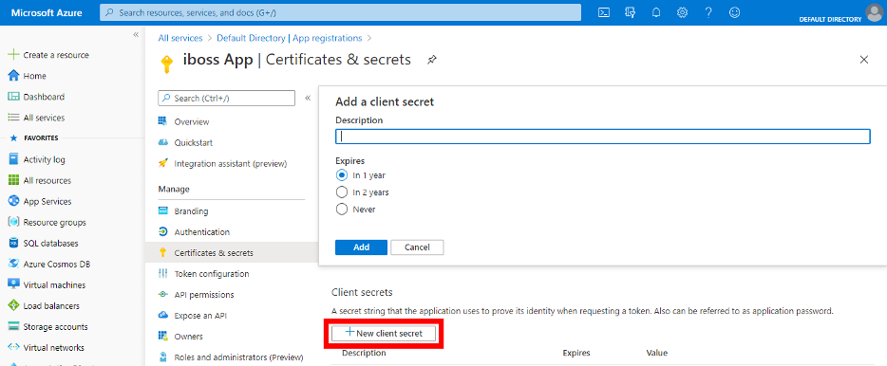Cancel adding client secret
The width and height of the screenshot is (887, 366).
pyautogui.click(x=417, y=247)
